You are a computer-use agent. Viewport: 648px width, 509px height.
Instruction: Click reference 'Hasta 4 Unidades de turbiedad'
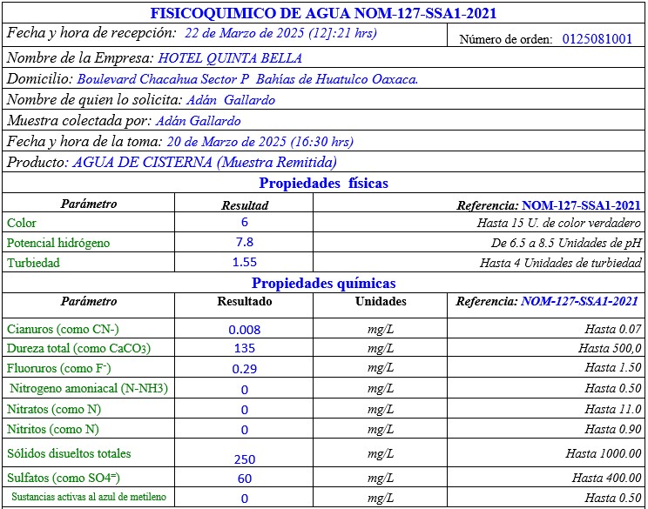(x=560, y=263)
